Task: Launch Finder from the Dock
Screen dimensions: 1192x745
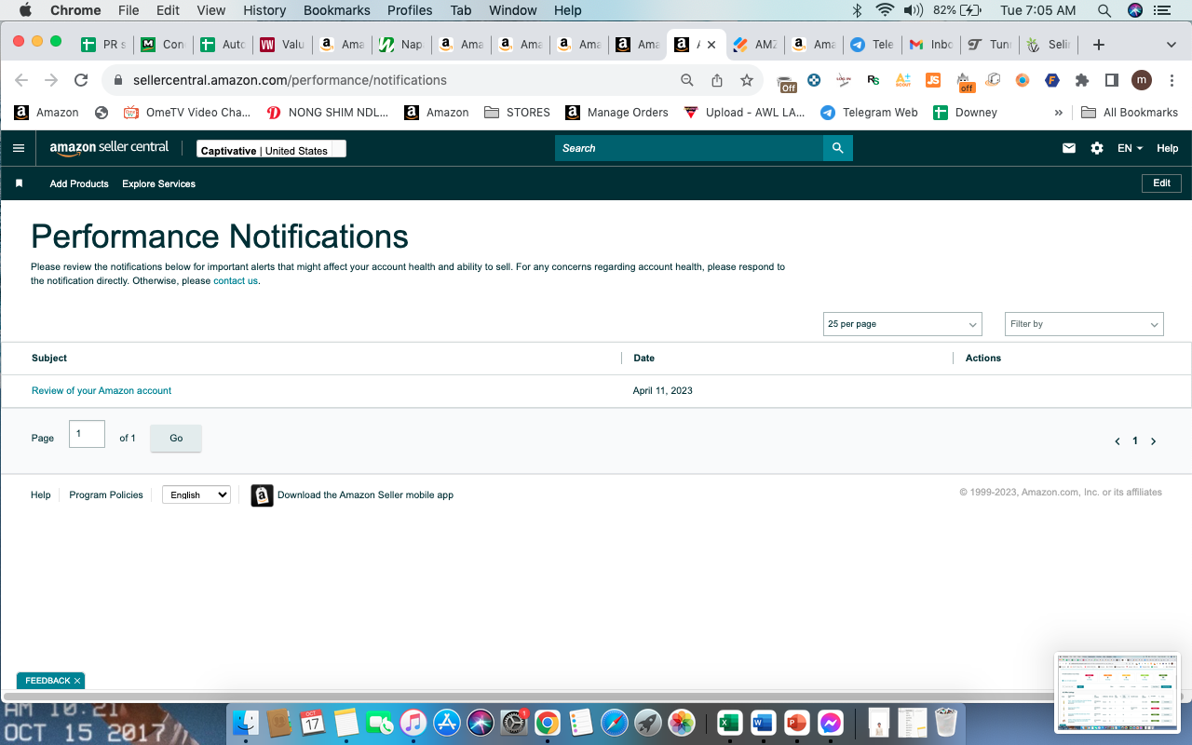Action: pos(246,723)
